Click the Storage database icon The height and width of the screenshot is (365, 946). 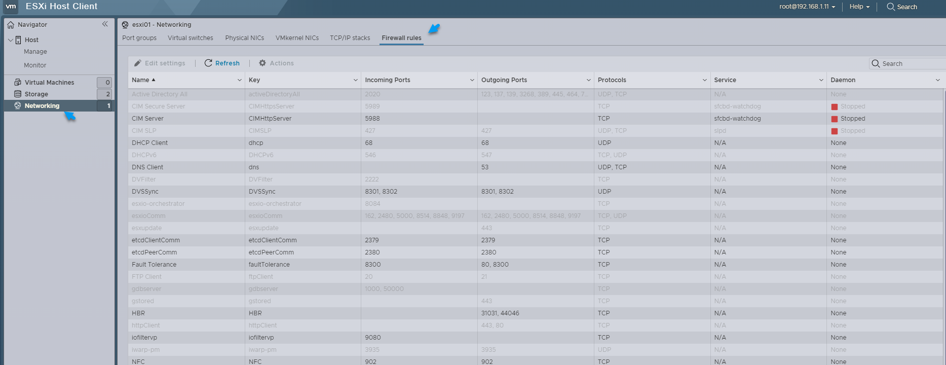[18, 94]
